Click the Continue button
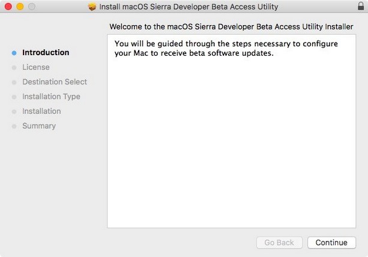The height and width of the screenshot is (257, 368). tap(331, 243)
